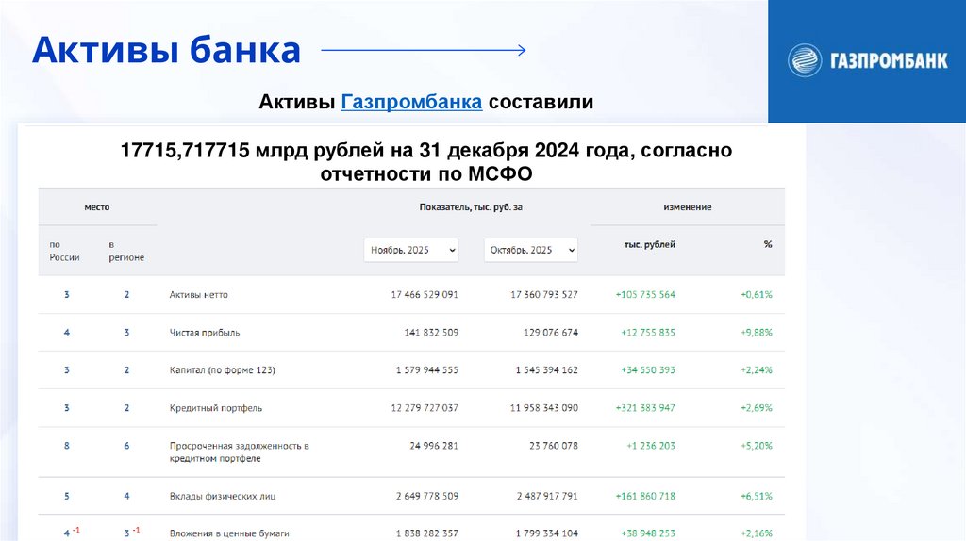966x541 pixels.
Task: Click the в регионе subheader
Action: [126, 251]
